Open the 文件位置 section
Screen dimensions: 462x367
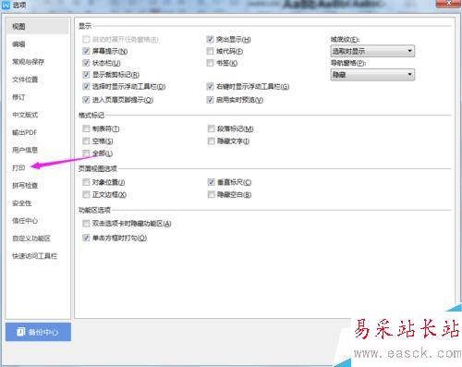pyautogui.click(x=25, y=80)
